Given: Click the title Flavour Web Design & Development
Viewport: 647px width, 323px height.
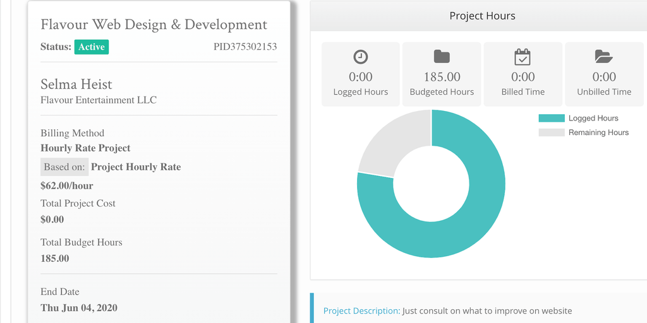Looking at the screenshot, I should tap(154, 25).
